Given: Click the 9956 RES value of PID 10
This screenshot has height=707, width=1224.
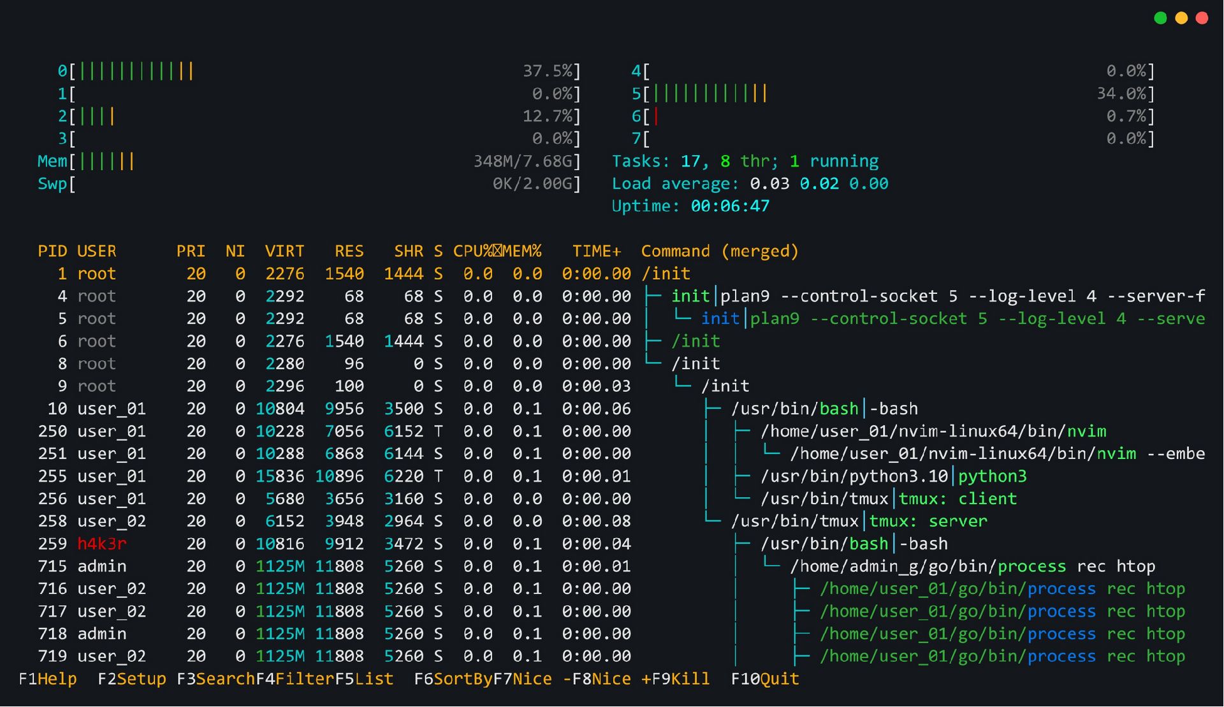Looking at the screenshot, I should 344,409.
